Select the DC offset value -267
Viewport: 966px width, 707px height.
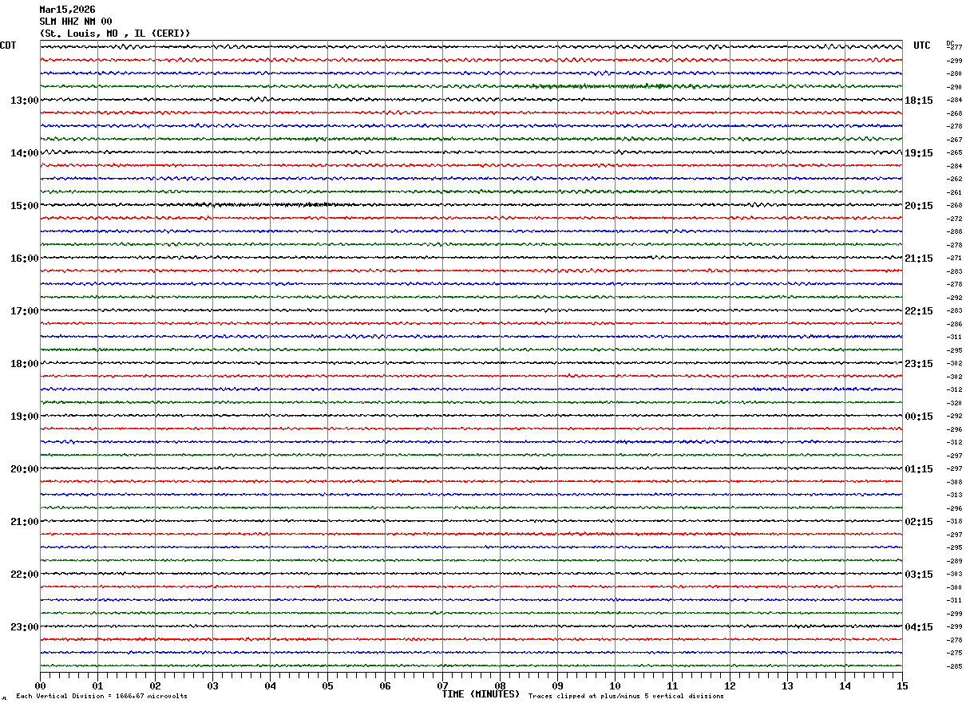[x=954, y=140]
